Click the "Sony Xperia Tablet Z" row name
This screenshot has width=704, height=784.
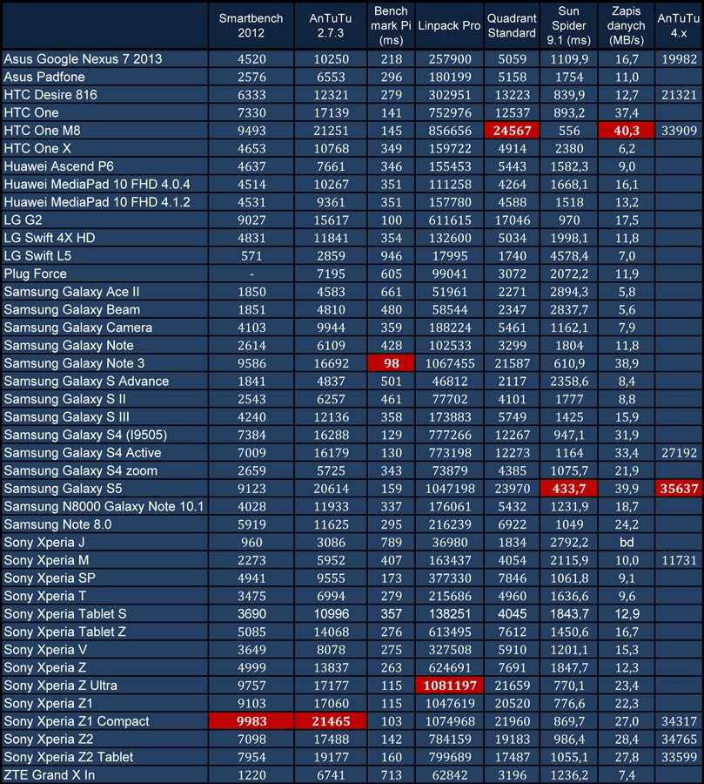65,632
